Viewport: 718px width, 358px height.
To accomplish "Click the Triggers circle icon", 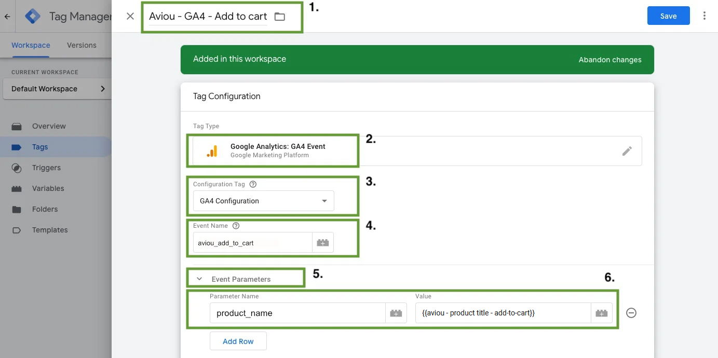I will [17, 168].
